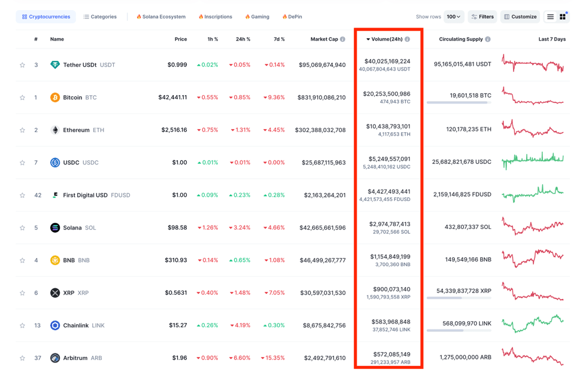
Task: Click Bitcoin circulating supply progress bar
Action: (458, 103)
